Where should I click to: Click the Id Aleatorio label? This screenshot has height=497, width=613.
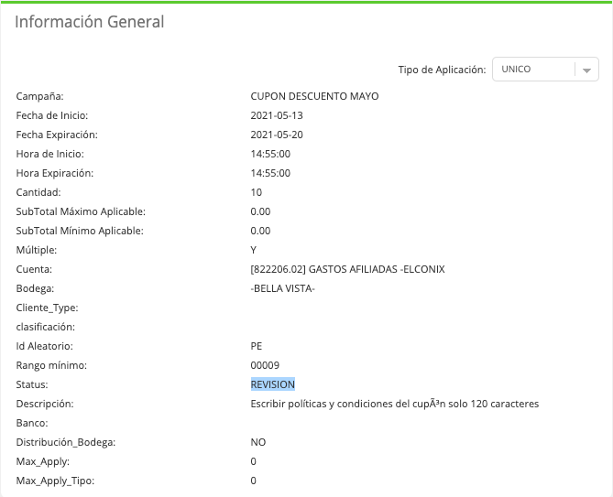point(44,346)
